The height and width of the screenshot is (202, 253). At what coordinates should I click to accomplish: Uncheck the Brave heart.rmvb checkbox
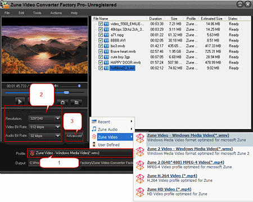point(101,52)
